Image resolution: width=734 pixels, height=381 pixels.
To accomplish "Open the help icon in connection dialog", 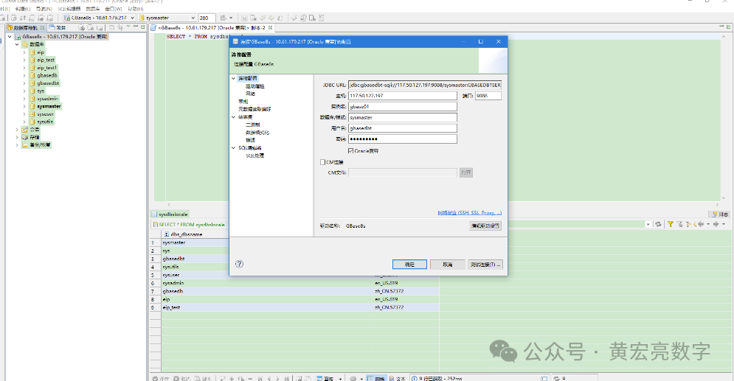I will 239,264.
